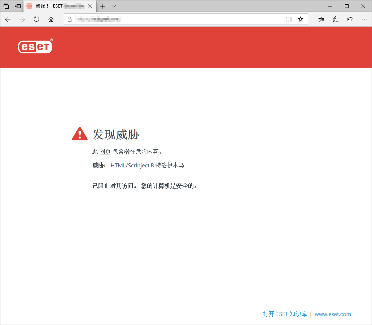View previously set-aside tabs icon
Viewport: 372px width, 325px height.
pos(17,6)
